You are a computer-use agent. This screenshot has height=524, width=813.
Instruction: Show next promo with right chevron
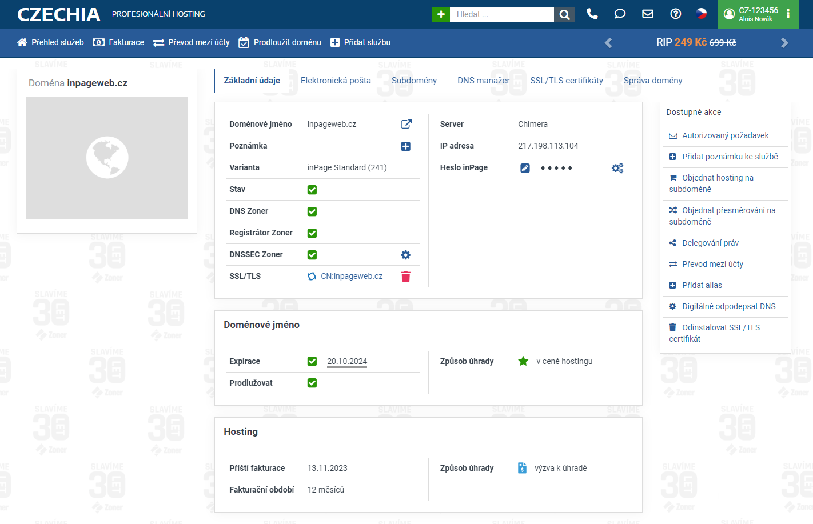coord(784,43)
